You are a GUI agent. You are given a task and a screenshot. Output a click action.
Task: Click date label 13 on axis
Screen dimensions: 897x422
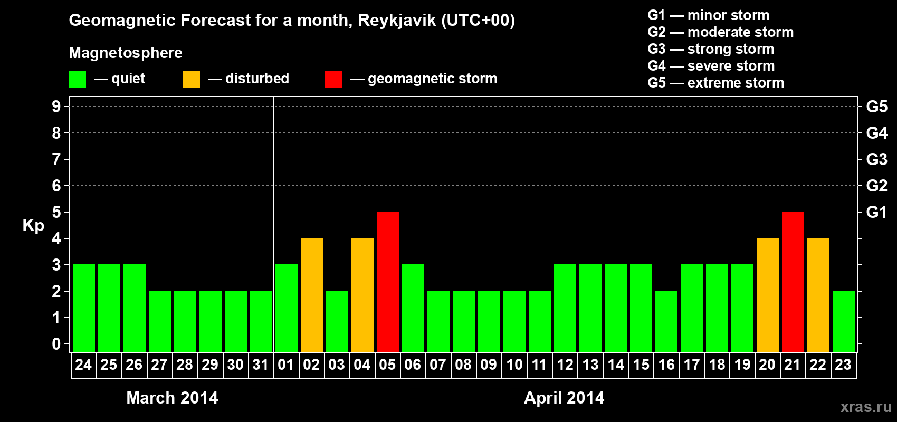pyautogui.click(x=590, y=365)
